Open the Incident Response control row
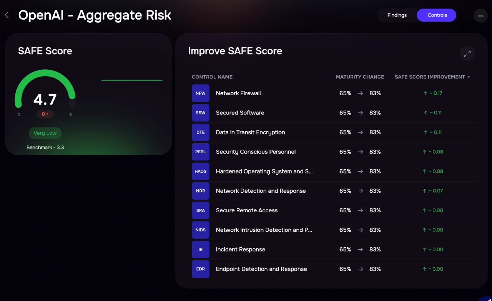Screen dimensions: 492x301 pyautogui.click(x=241, y=250)
